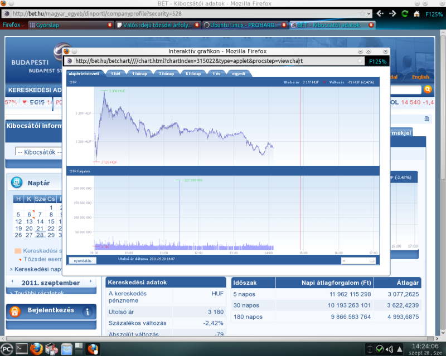The image size is (446, 356).
Task: Open the file manager cabinet icon
Action: click(66, 349)
